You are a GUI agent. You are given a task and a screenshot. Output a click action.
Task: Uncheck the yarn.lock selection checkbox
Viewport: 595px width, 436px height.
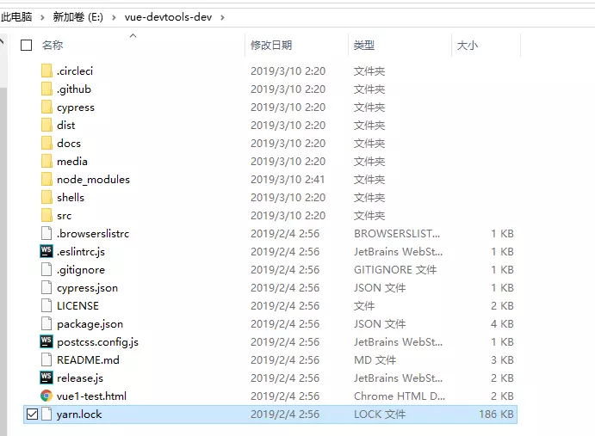point(32,415)
